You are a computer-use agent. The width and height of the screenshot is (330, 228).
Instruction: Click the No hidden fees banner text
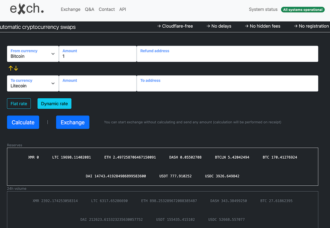262,26
